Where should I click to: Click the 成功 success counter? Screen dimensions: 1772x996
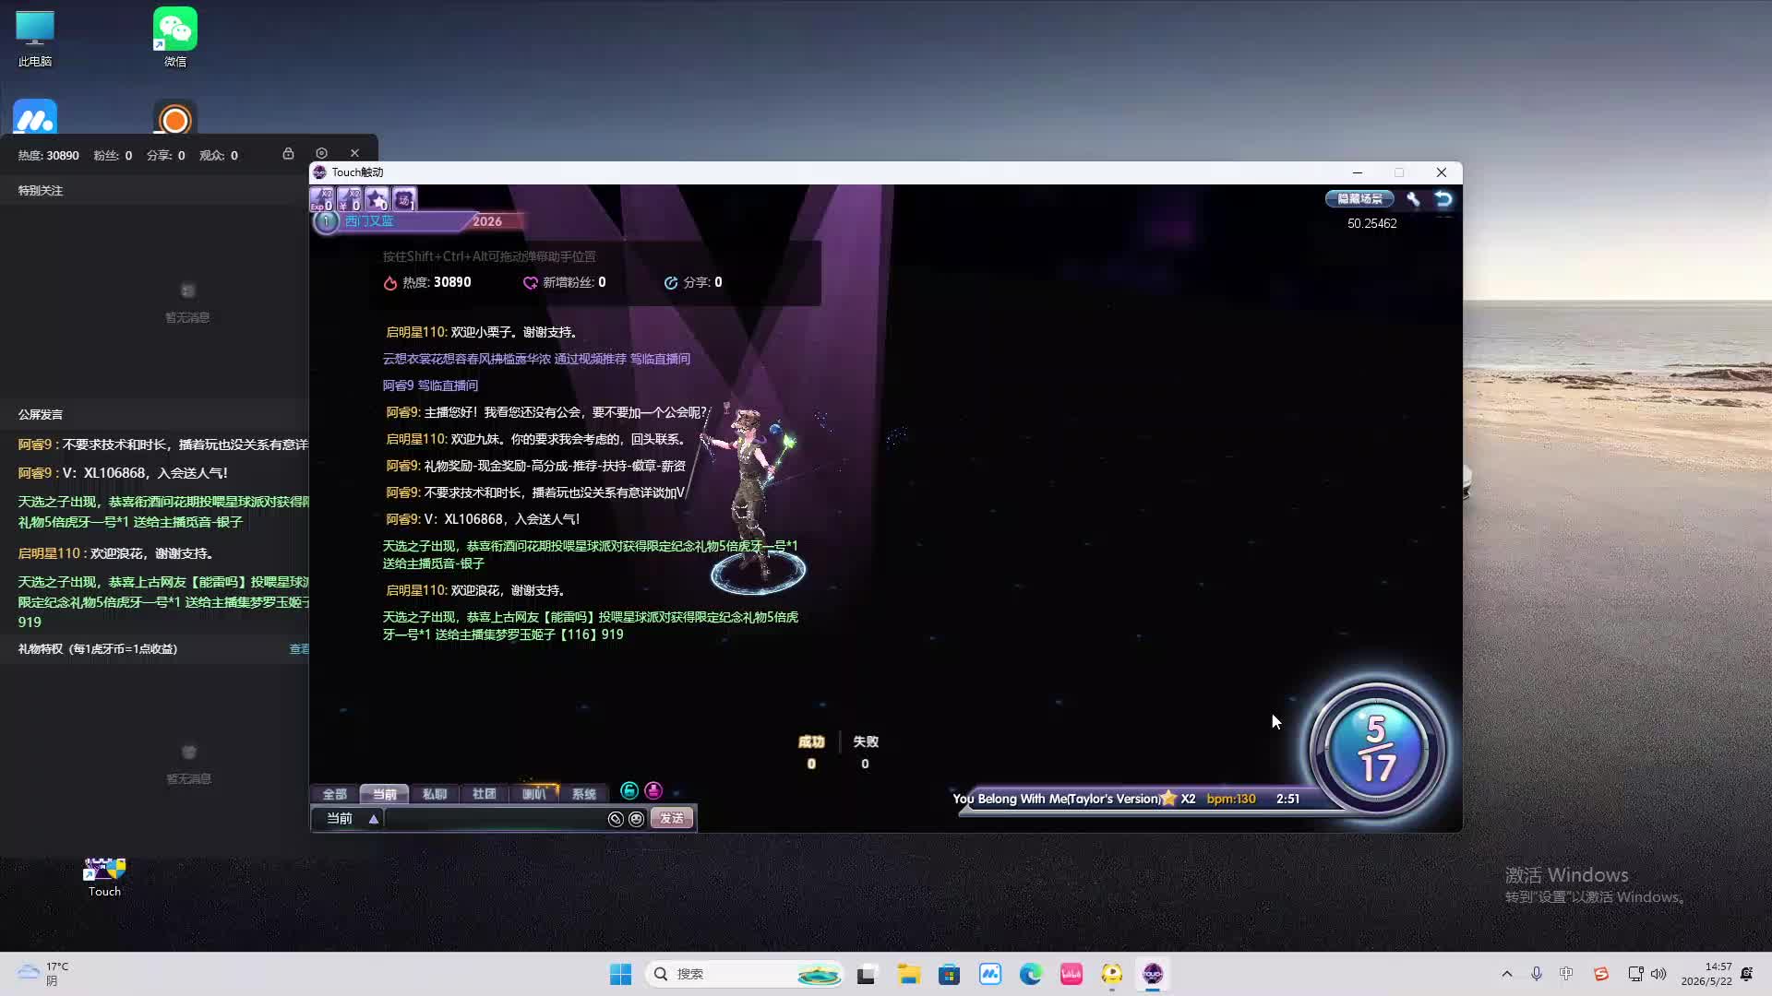click(811, 753)
